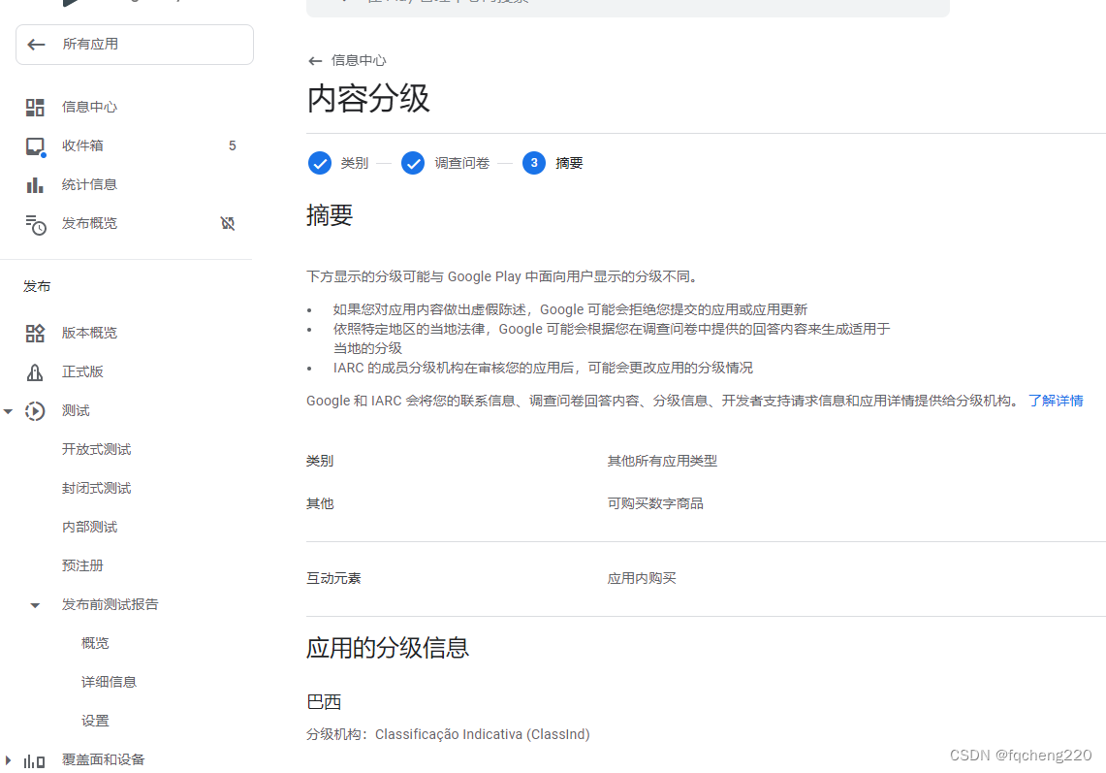Image resolution: width=1106 pixels, height=773 pixels.
Task: Collapse the 发布前测试报告 section
Action: [x=35, y=604]
